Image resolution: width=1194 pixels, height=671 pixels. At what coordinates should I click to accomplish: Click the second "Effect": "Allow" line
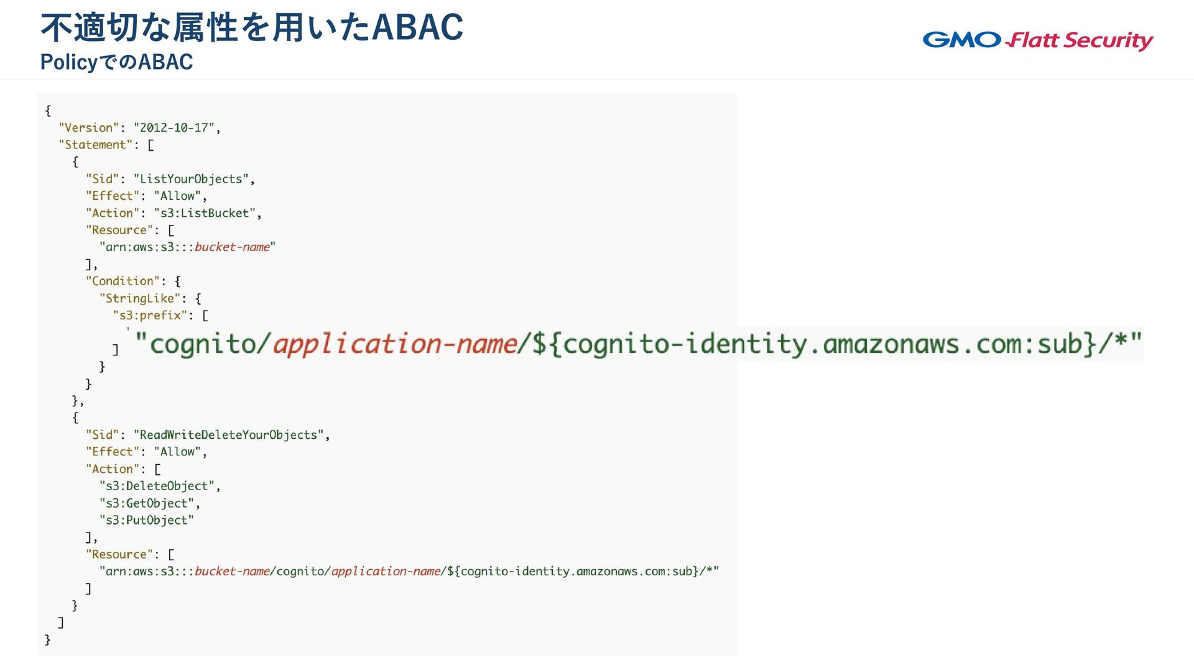(146, 452)
